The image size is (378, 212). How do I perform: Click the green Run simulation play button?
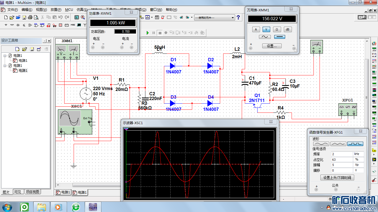point(148,33)
